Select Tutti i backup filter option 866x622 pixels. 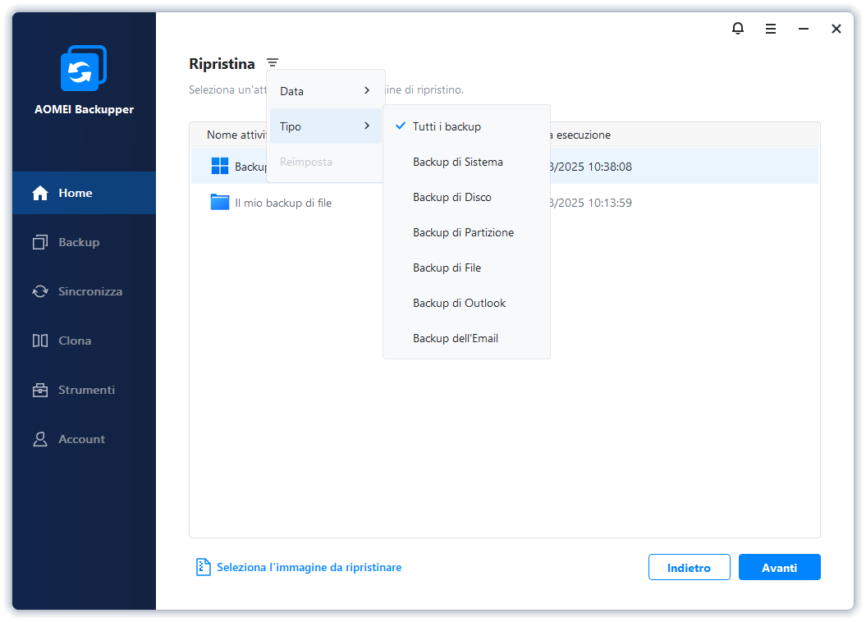tap(467, 126)
